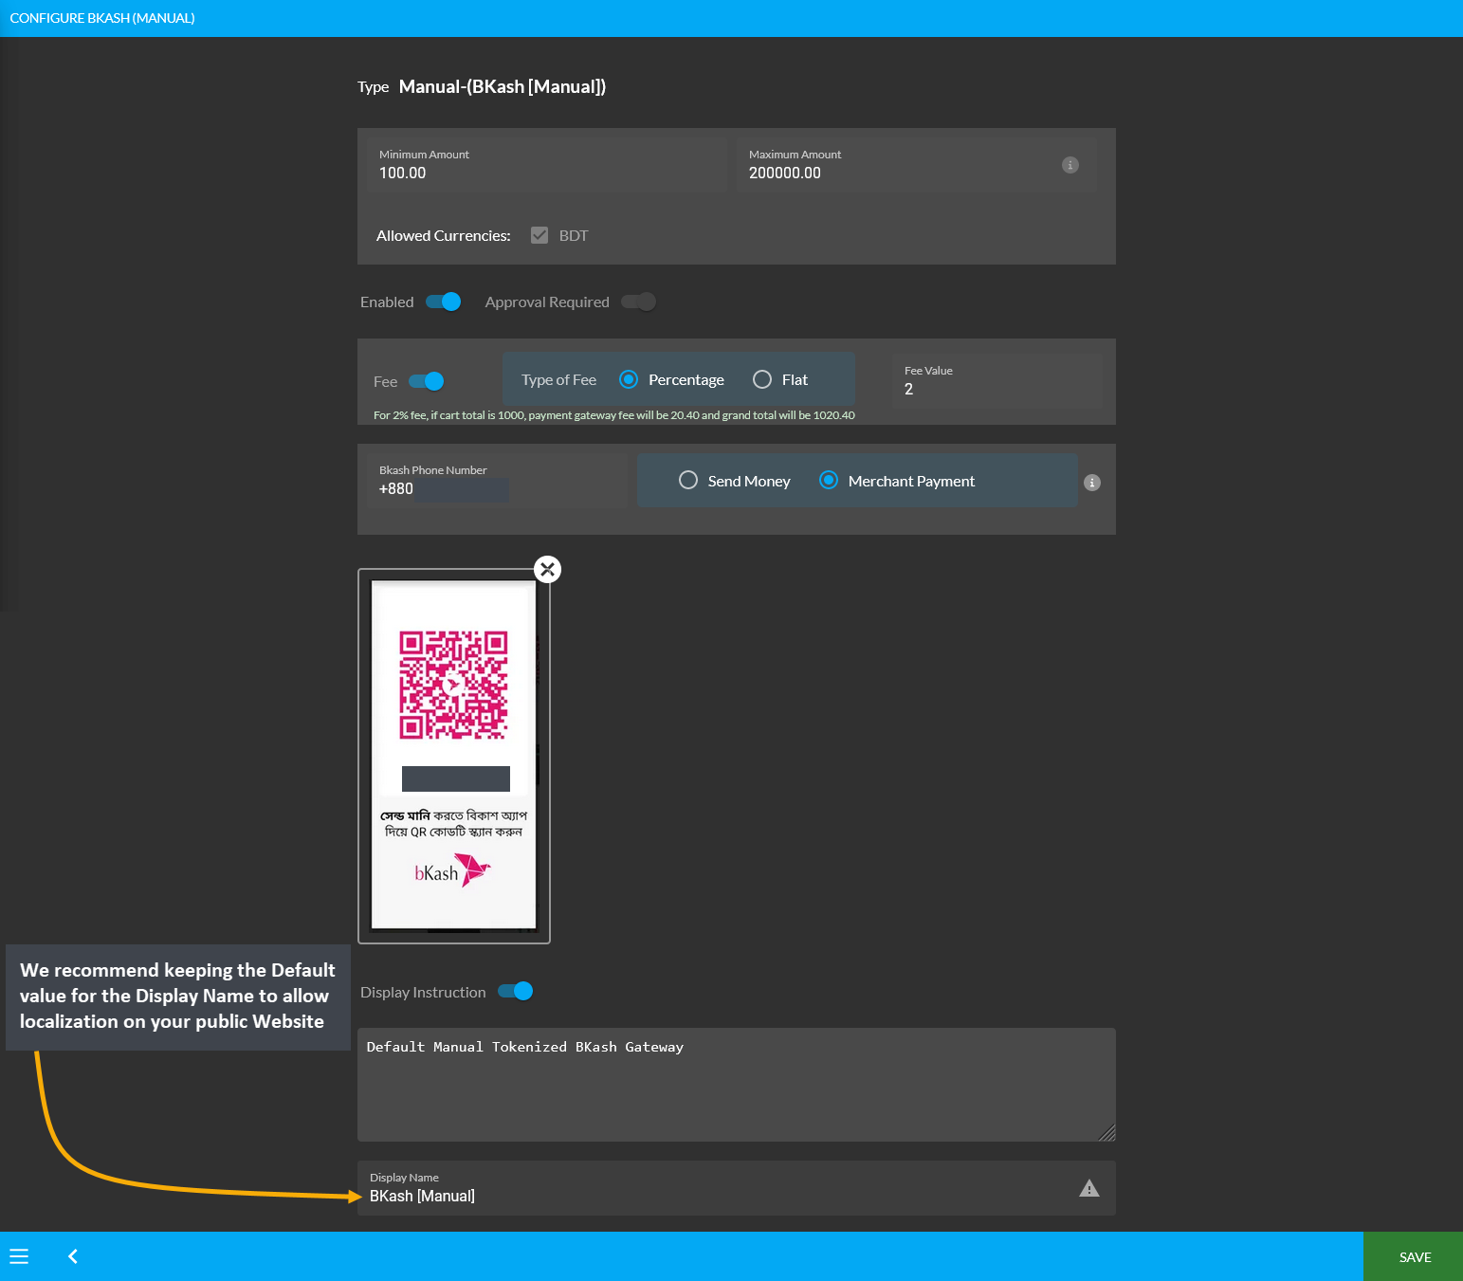
Task: Select the Percentage fee type
Action: click(x=629, y=379)
